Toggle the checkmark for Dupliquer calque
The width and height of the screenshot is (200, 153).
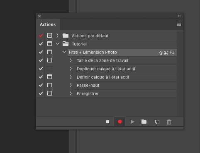(x=41, y=69)
